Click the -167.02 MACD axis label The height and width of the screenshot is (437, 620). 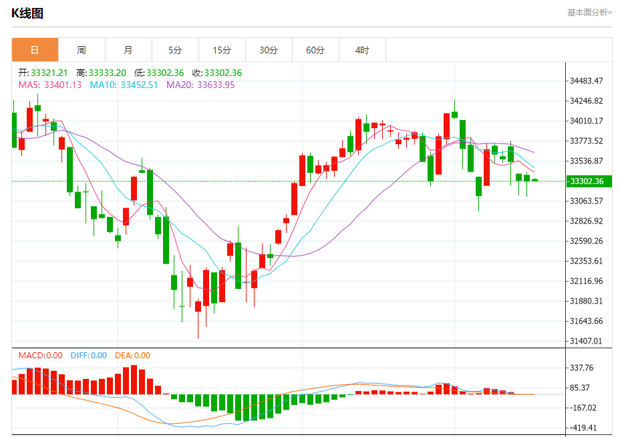[x=583, y=408]
